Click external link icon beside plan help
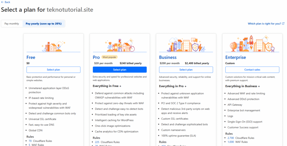 tap(283, 24)
